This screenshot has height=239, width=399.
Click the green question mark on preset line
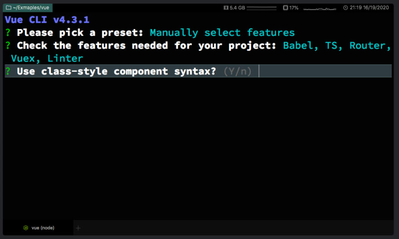[8, 33]
